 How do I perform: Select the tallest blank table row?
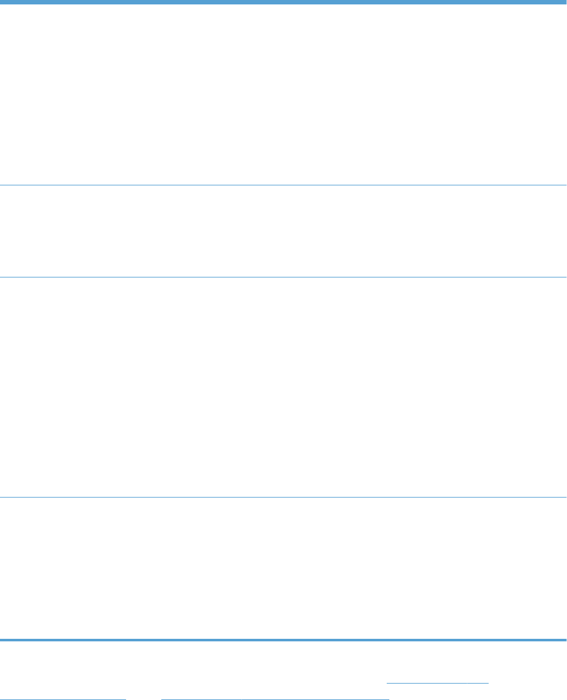point(283,387)
